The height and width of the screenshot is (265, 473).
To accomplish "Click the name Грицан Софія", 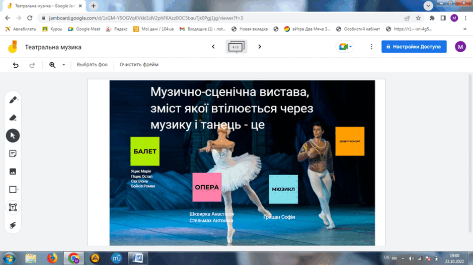I will [x=279, y=217].
